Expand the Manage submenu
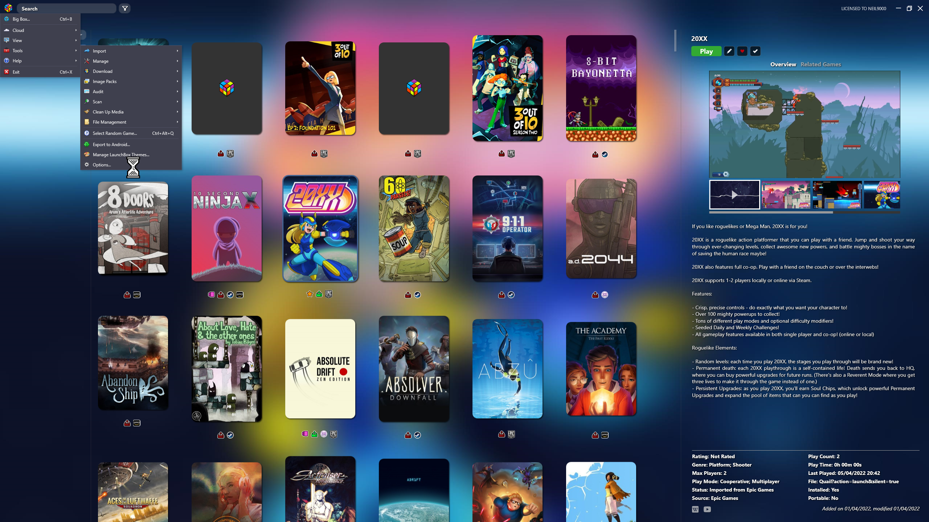The image size is (929, 522). click(x=131, y=61)
